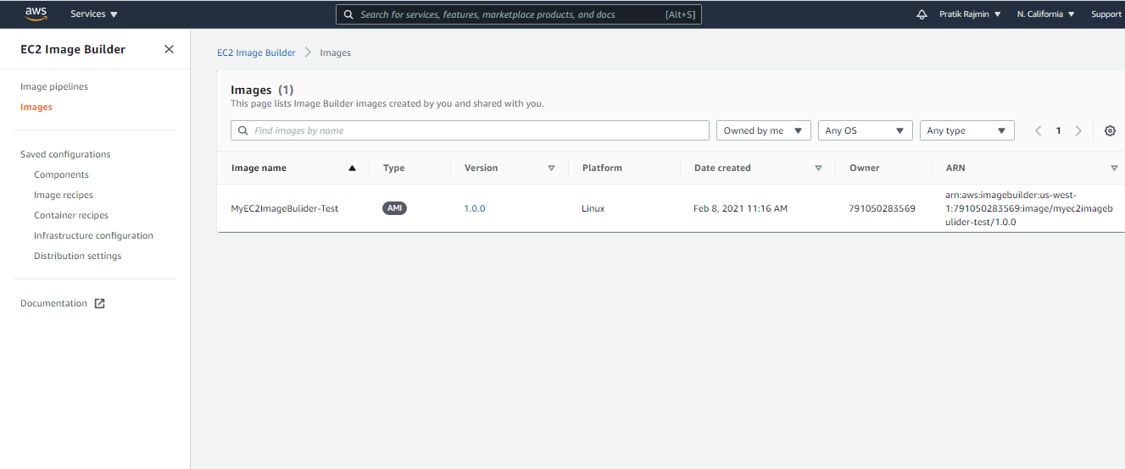1125x469 pixels.
Task: Sort by ARN column arrow
Action: pyautogui.click(x=1114, y=168)
